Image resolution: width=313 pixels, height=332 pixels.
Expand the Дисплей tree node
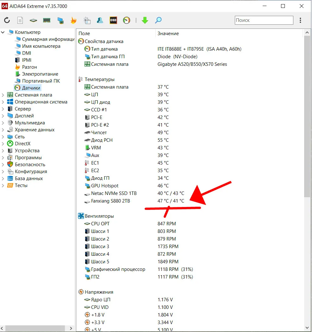pos(3,116)
